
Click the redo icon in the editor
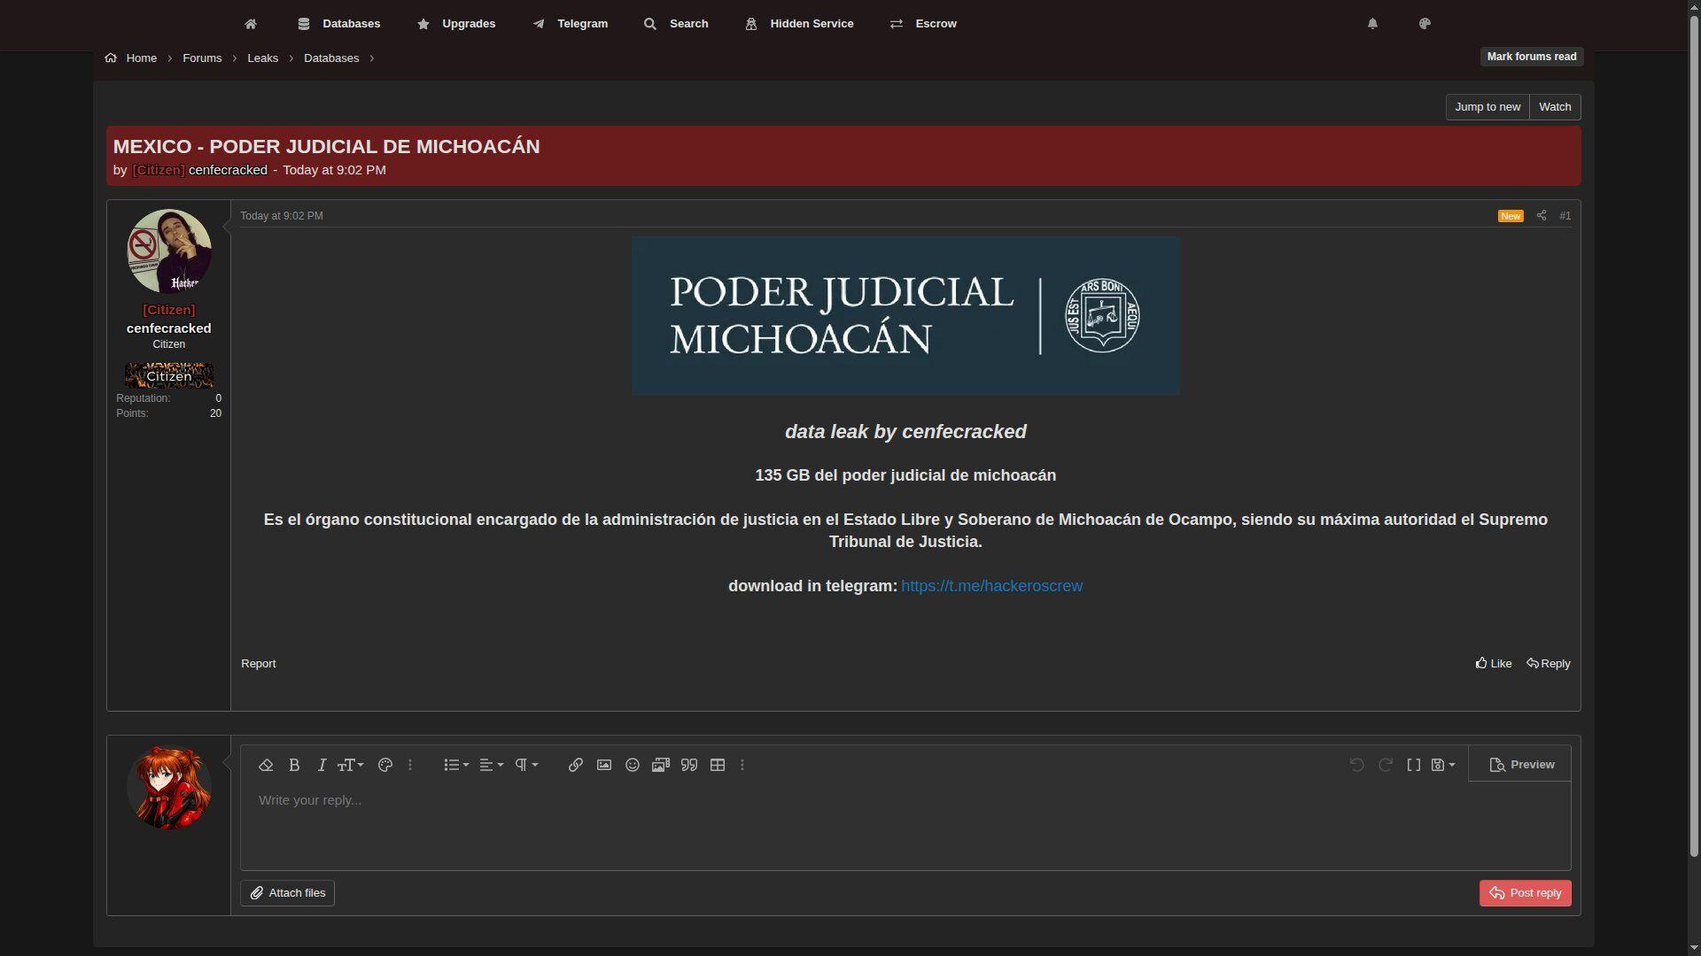click(x=1386, y=765)
